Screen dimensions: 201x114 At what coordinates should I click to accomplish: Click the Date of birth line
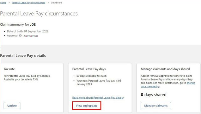pos(27,31)
